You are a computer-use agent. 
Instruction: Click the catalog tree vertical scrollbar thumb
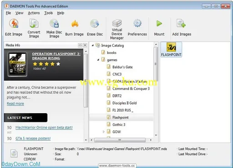click(156, 64)
